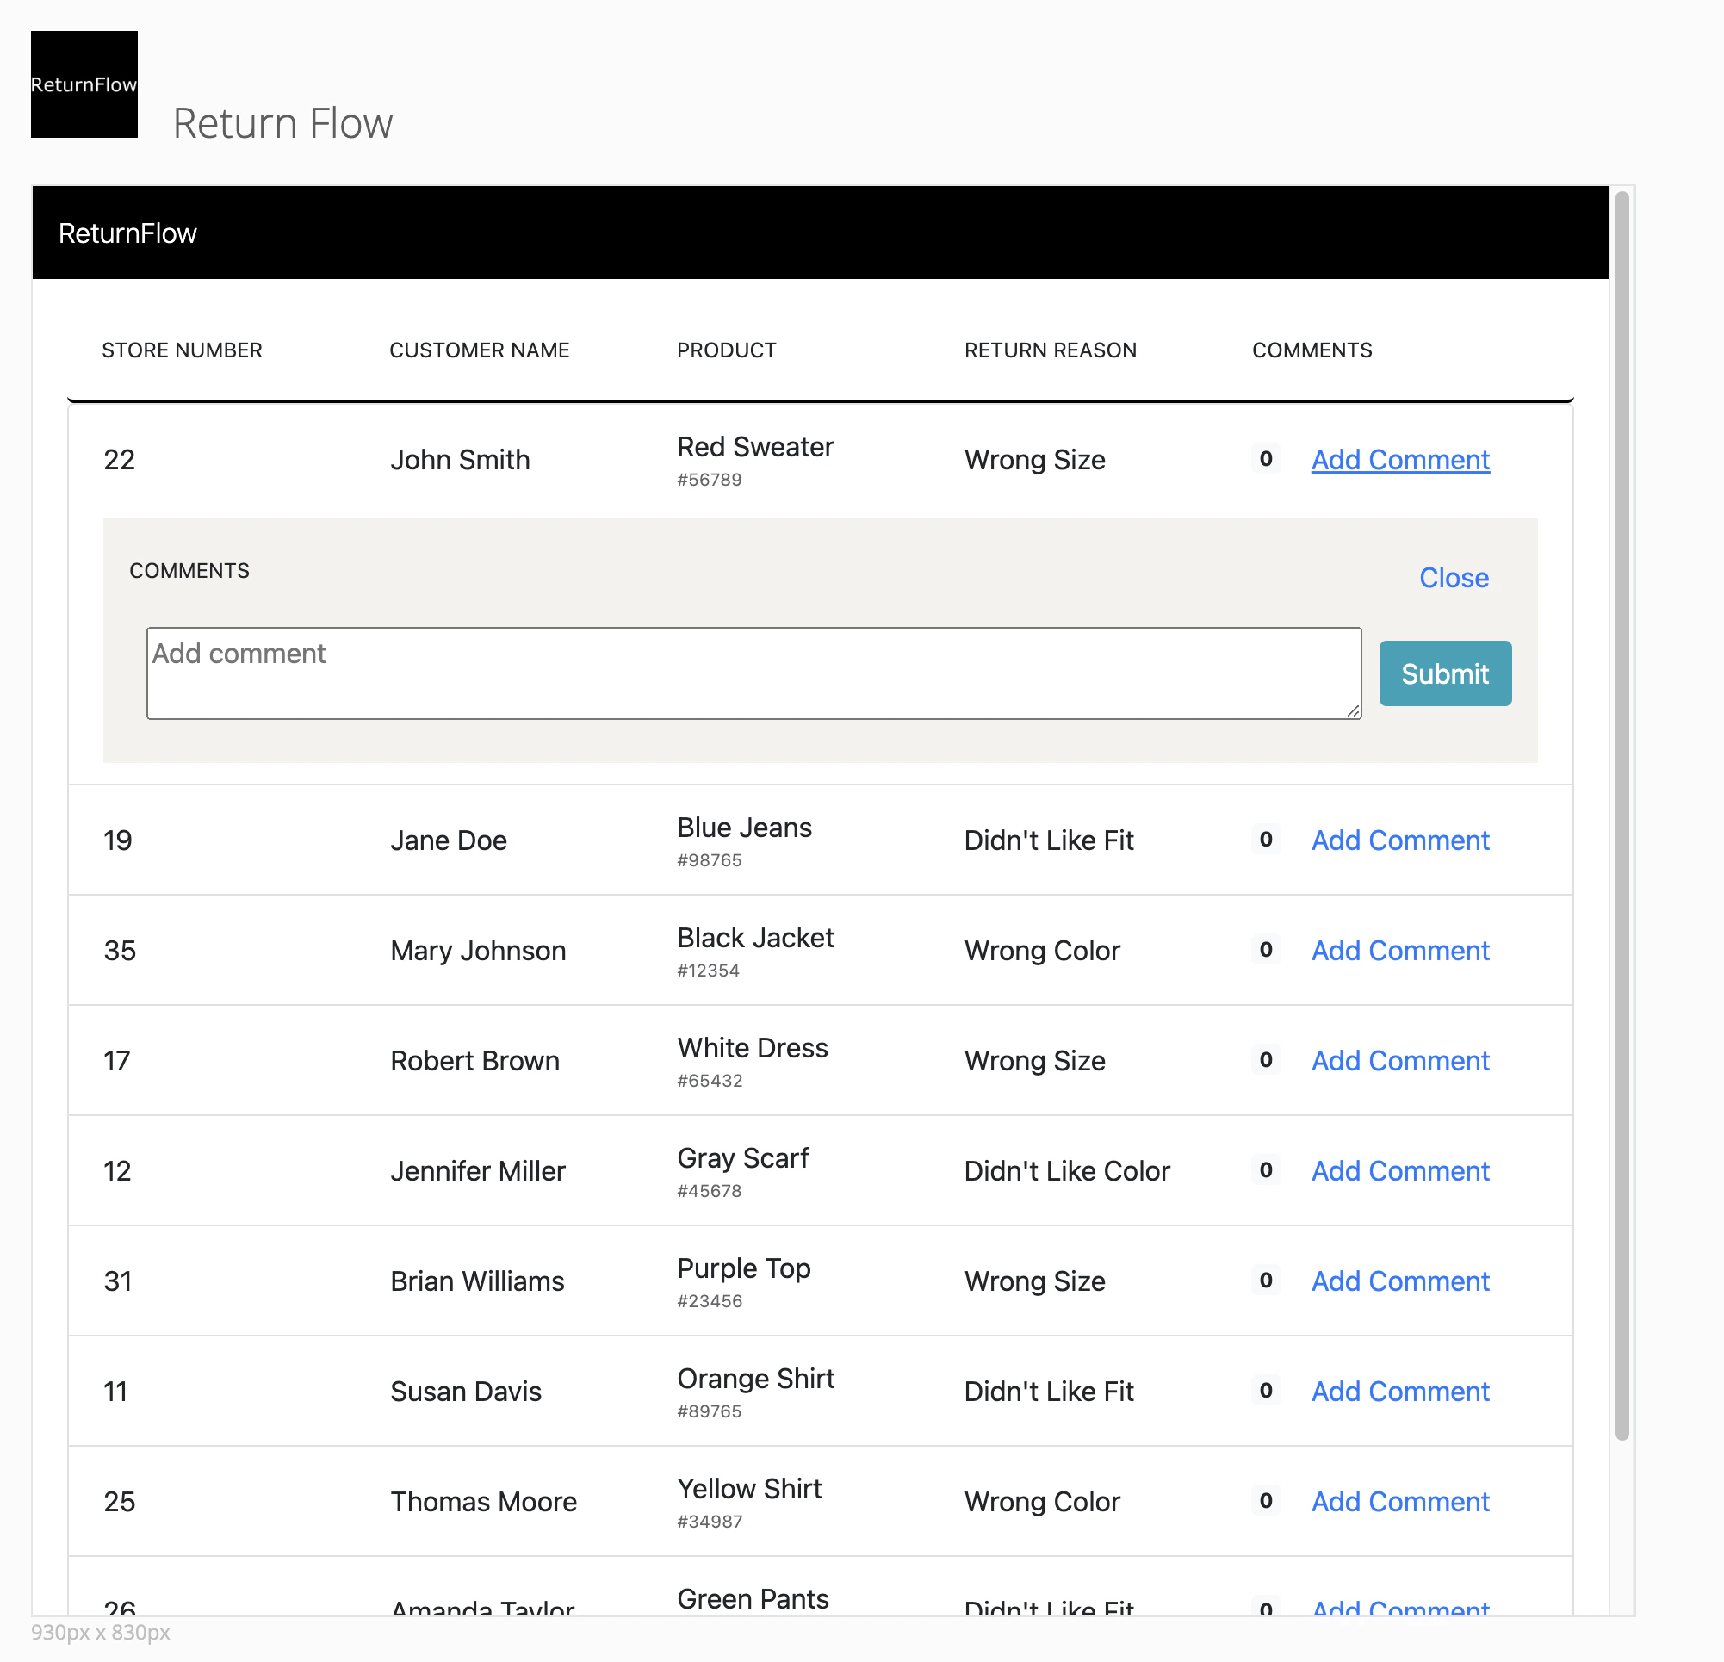The image size is (1724, 1662).
Task: Click comment count badge for John Smith
Action: point(1265,459)
